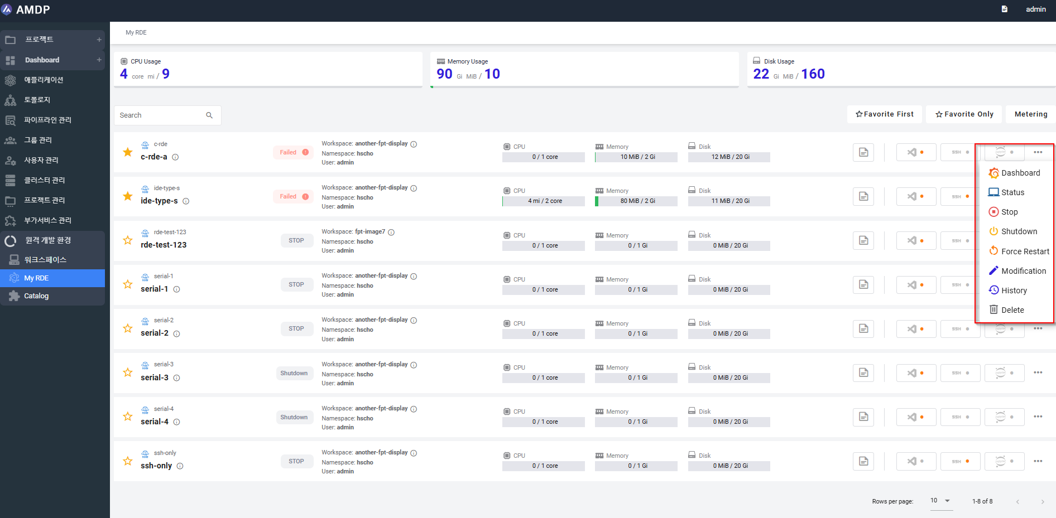Screen dimensions: 1056x518
Task: Toggle favorite star for ssh-only
Action: tap(128, 461)
